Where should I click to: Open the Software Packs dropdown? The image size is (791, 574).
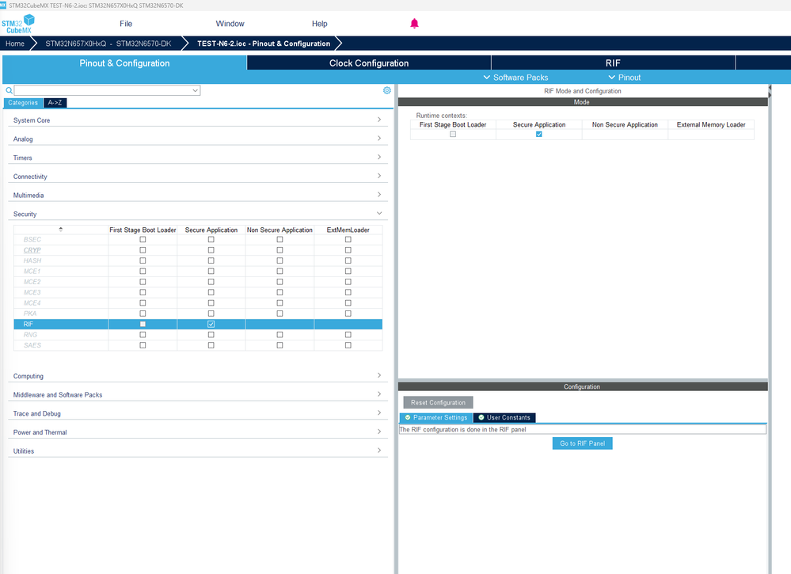515,77
